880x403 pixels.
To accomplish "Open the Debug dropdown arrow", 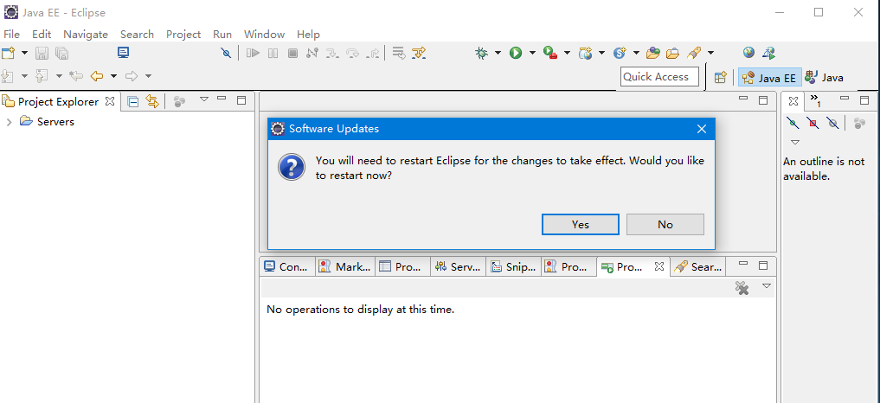I will point(498,54).
